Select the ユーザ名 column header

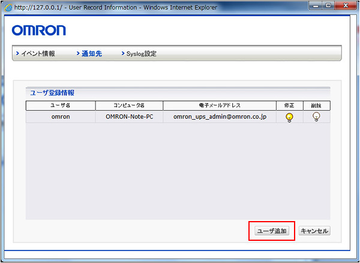[x=60, y=105]
